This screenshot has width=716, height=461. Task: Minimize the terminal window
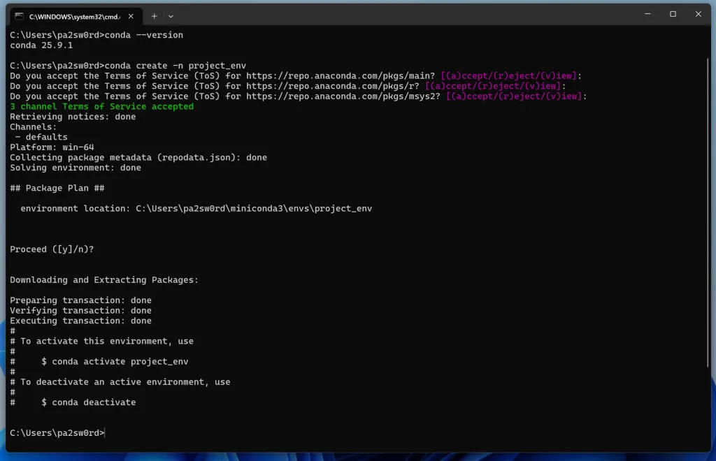pos(647,13)
